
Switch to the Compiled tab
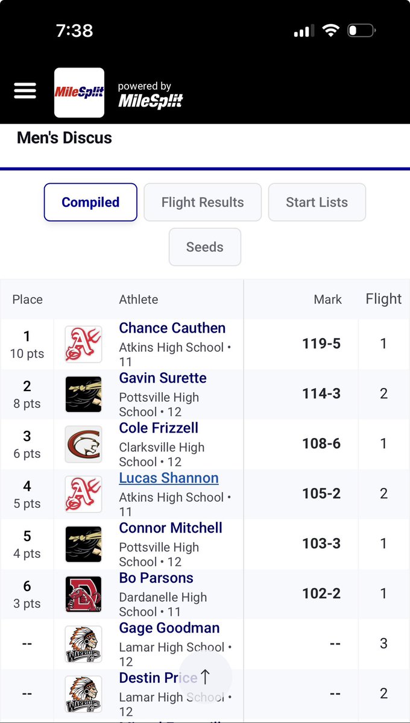point(90,202)
